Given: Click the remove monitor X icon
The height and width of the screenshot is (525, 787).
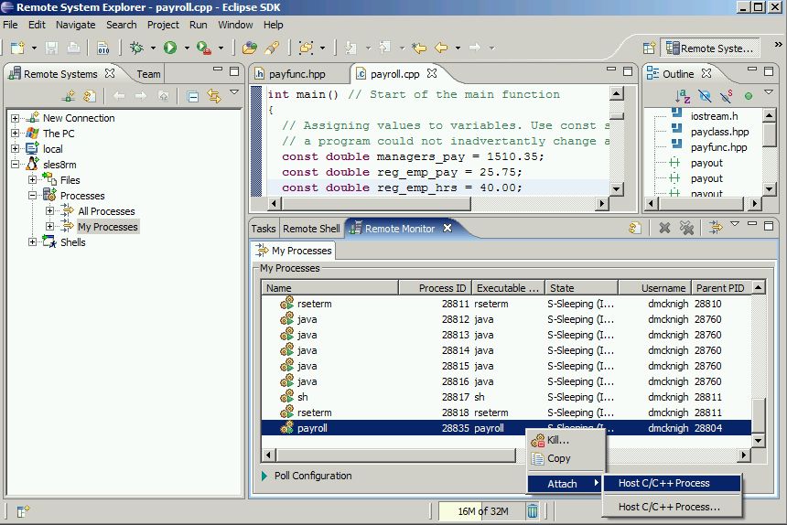Looking at the screenshot, I should click(664, 228).
